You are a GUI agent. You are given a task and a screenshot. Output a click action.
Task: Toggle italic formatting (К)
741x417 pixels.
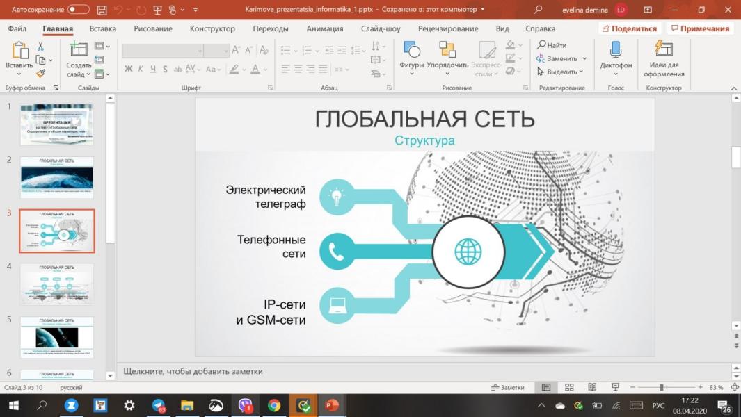pyautogui.click(x=141, y=69)
